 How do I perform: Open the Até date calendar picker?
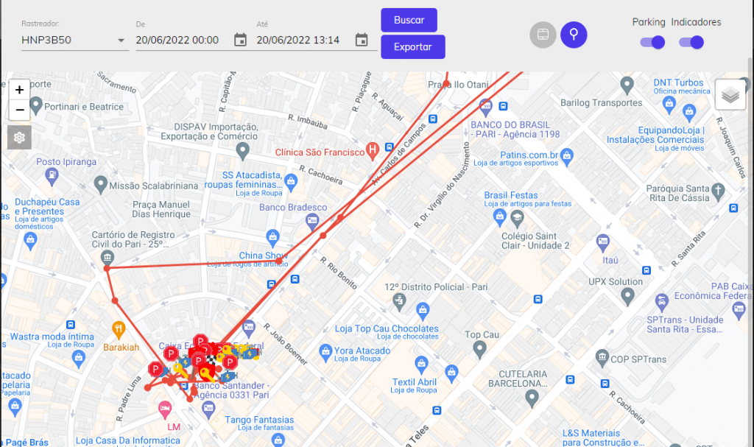(x=361, y=40)
